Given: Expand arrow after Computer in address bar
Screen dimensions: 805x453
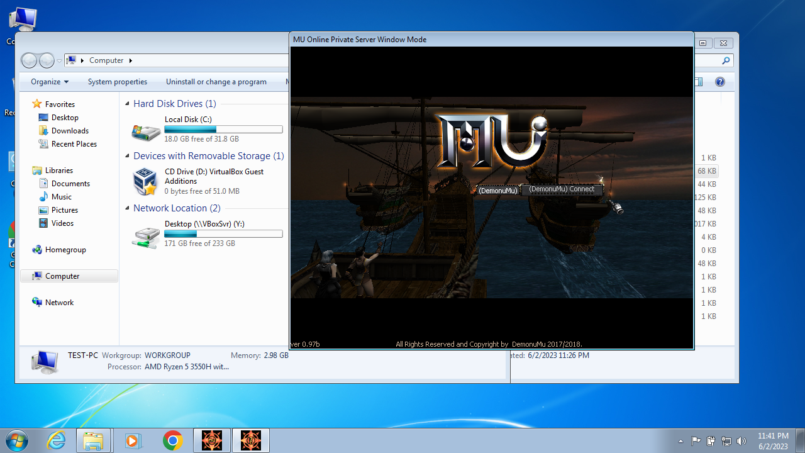Looking at the screenshot, I should (x=130, y=60).
